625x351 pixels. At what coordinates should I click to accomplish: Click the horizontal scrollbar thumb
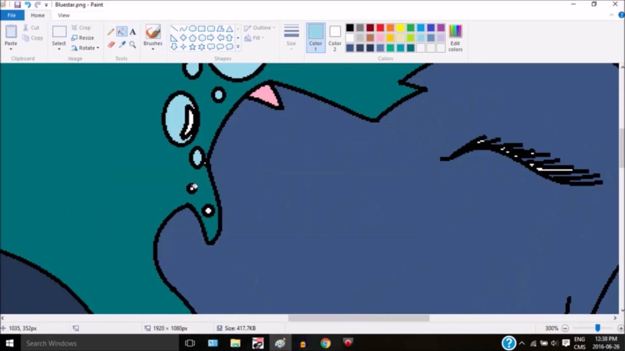[358, 318]
